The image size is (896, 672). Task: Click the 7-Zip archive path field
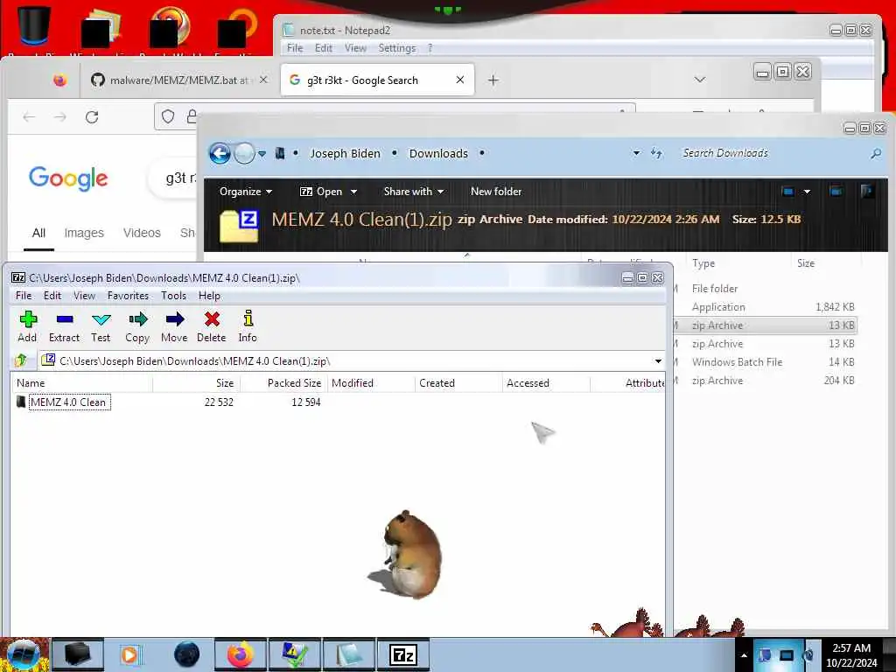pos(346,361)
